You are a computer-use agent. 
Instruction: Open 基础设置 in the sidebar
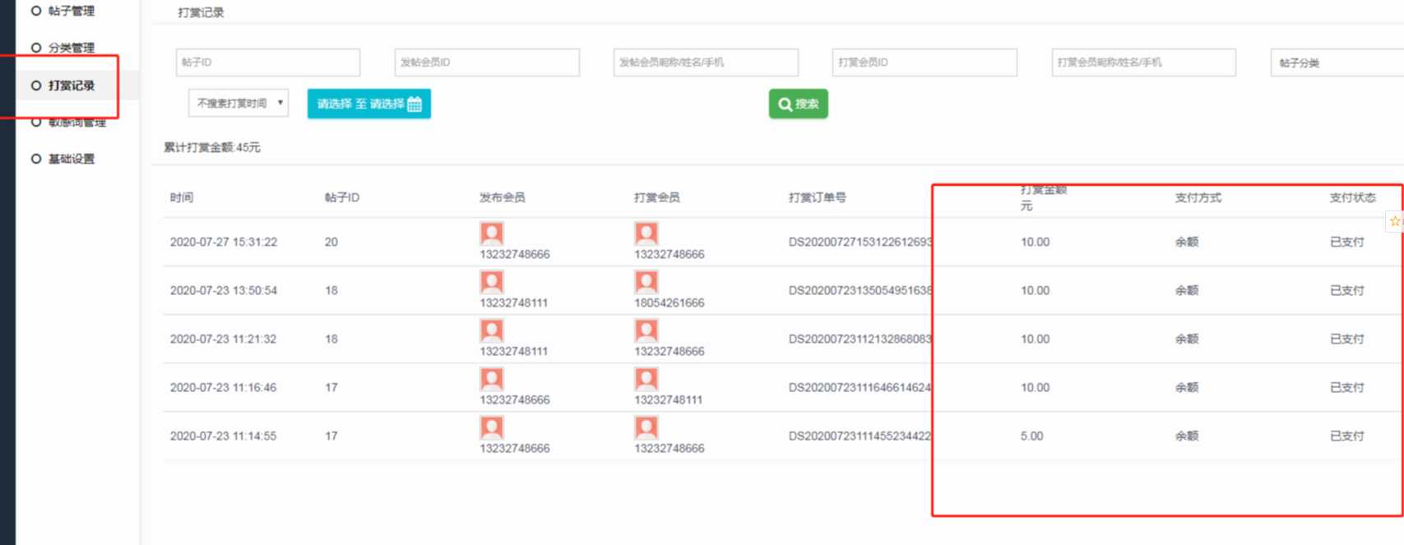(x=71, y=159)
